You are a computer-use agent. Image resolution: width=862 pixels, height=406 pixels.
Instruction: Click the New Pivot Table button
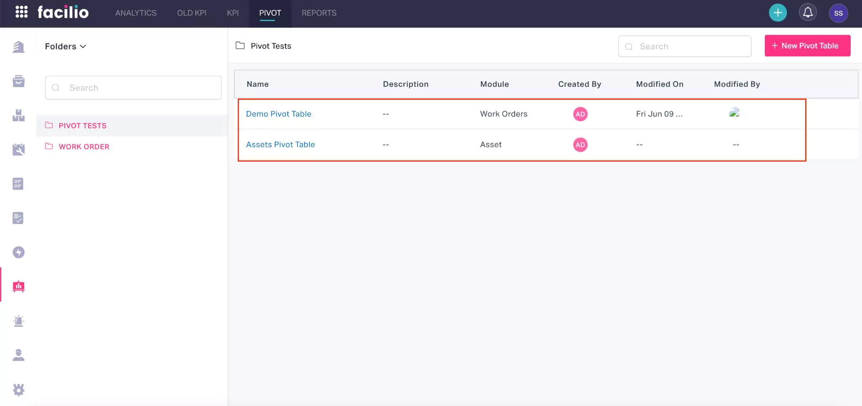807,46
